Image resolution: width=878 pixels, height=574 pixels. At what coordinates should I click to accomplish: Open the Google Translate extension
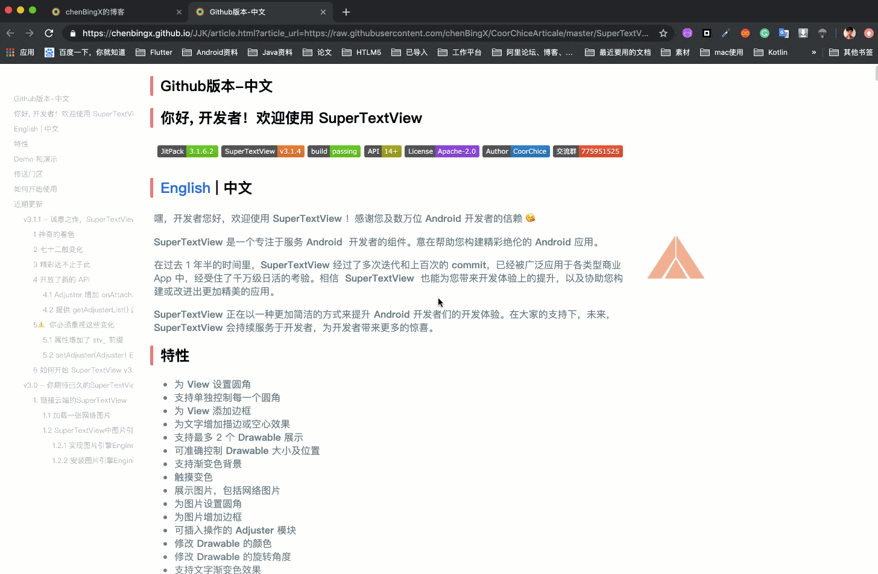coord(784,33)
